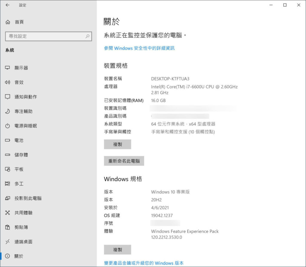Viewport: 306px width, 267px height.
Task: Focus the 尋找設定 search box
Action: coord(48,36)
